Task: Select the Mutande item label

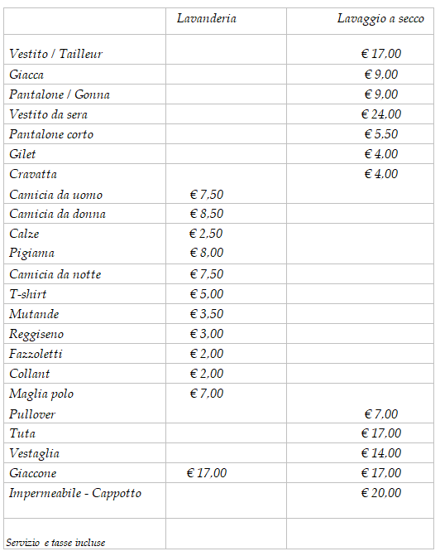Action: 34,314
